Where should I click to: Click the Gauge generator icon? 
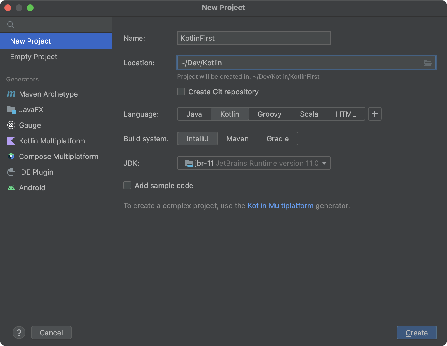11,125
